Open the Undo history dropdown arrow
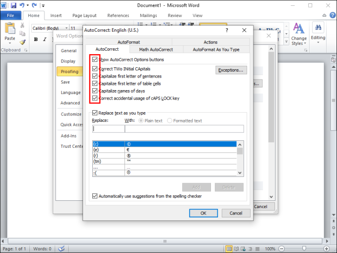The width and height of the screenshot is (337, 253). (x=28, y=5)
